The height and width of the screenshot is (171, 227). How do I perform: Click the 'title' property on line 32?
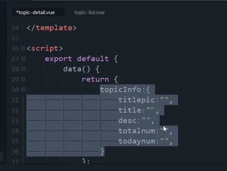coord(130,110)
